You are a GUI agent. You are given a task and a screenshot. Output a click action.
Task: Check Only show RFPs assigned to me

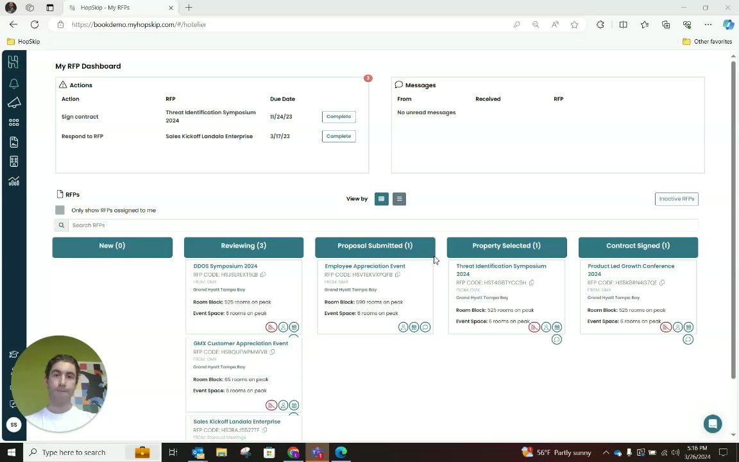[60, 210]
